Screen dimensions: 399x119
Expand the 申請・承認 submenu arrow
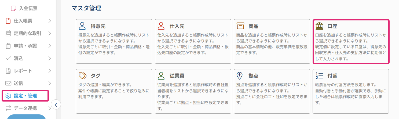(x=50, y=46)
